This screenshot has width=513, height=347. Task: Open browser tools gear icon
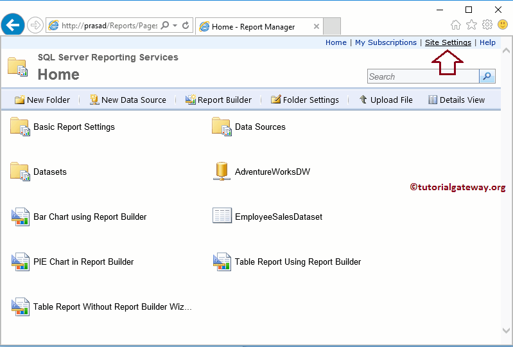[x=487, y=25]
